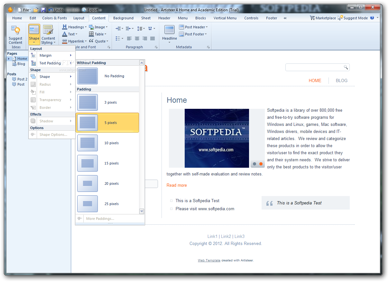Image resolution: width=389 pixels, height=282 pixels.
Task: Click the Suggest Content lightbulb button
Action: point(15,34)
